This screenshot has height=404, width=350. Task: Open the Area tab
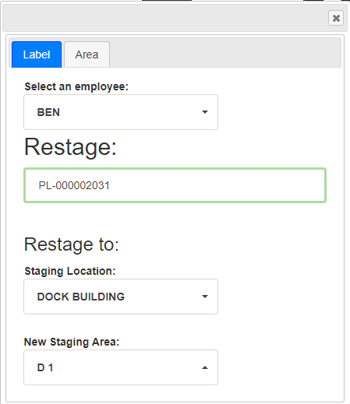click(x=87, y=54)
